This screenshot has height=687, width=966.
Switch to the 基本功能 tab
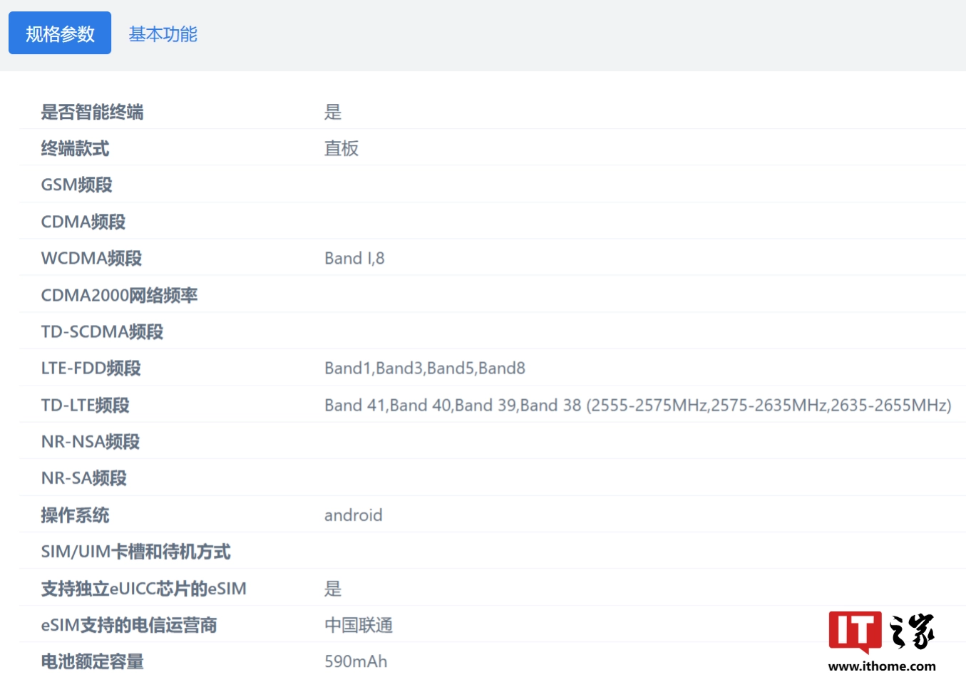click(163, 33)
